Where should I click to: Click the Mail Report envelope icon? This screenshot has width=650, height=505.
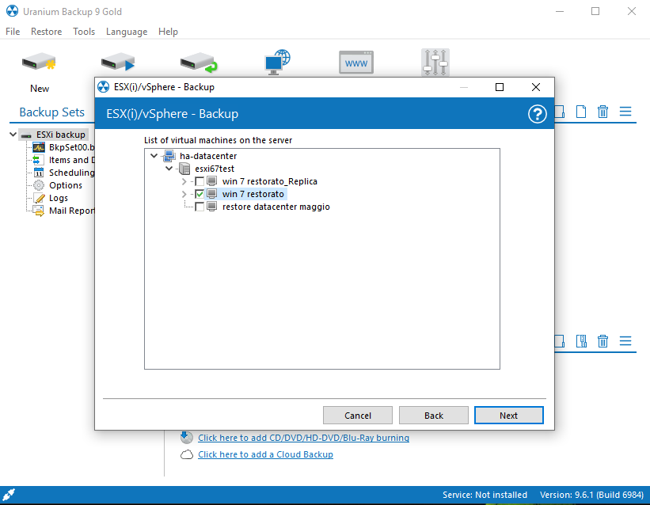[x=39, y=211]
